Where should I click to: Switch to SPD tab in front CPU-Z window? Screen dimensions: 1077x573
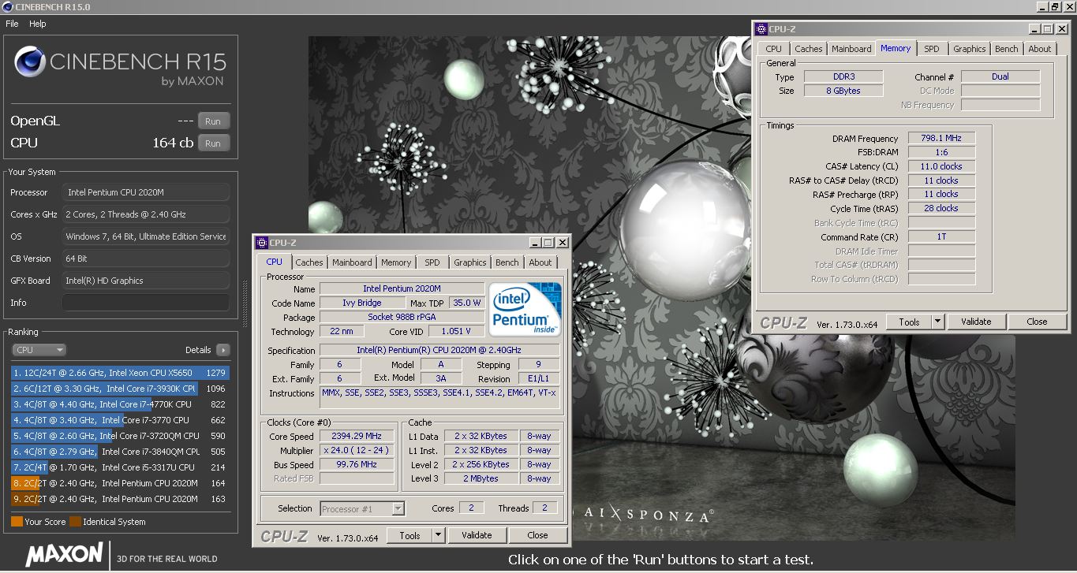point(432,262)
